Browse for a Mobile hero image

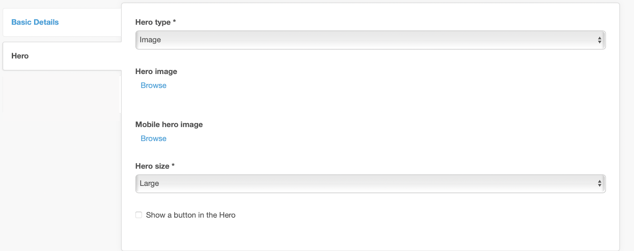tap(153, 138)
